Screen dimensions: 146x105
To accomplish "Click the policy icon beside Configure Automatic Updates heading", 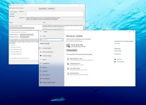I will click(10, 8).
